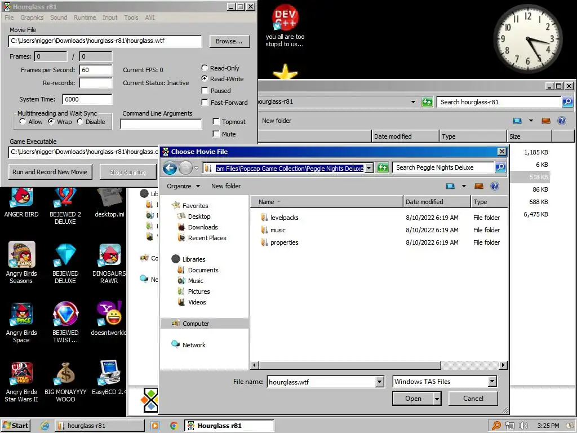This screenshot has height=433, width=577.
Task: Enable Fast-Forward checkbox
Action: point(205,103)
